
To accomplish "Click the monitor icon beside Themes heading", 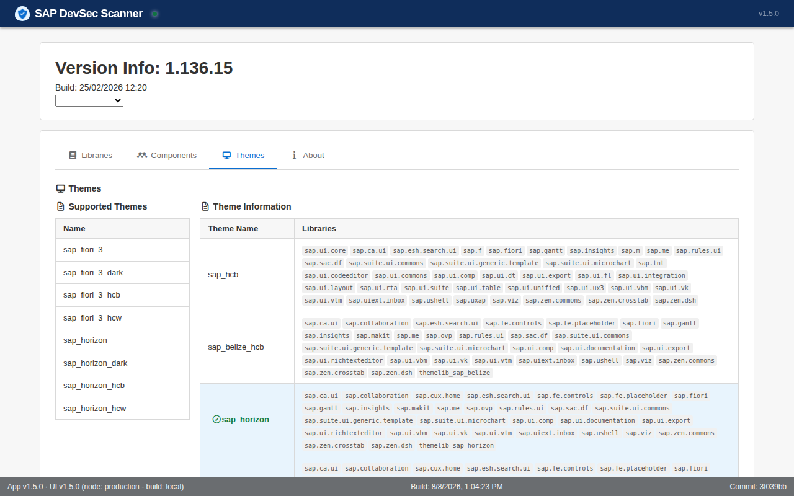I will [61, 188].
